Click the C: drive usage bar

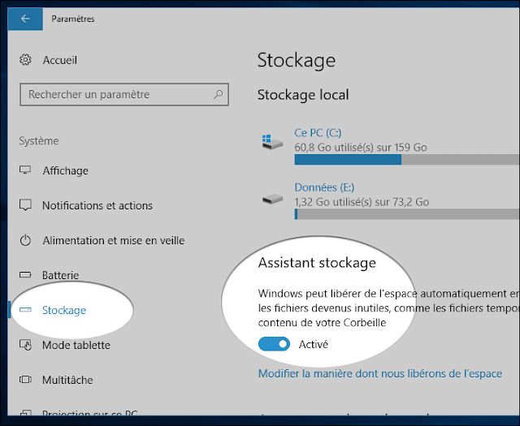tap(407, 160)
